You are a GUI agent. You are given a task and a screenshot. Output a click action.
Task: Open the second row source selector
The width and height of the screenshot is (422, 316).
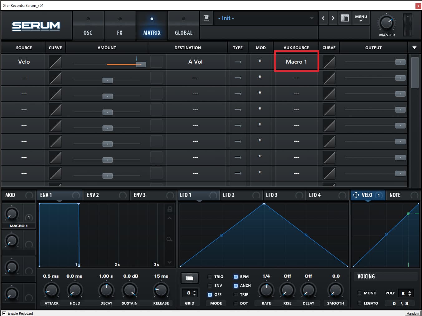24,78
